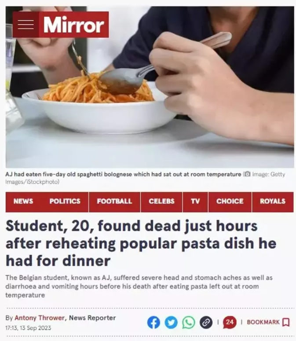Open Celebs section
The width and height of the screenshot is (296, 341).
[161, 201]
